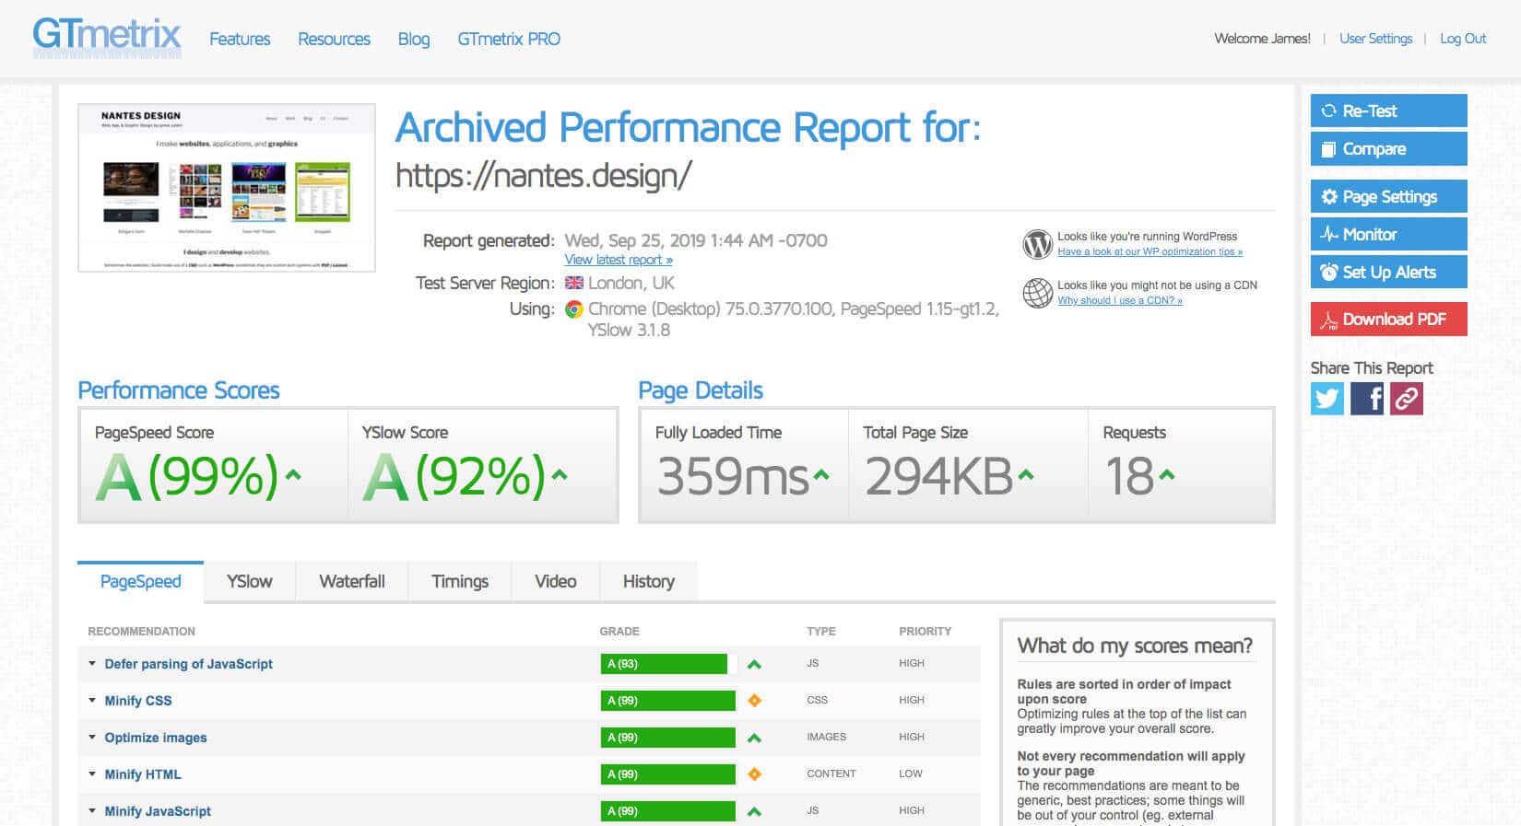
Task: Sort by the TYPE column header
Action: 821,632
